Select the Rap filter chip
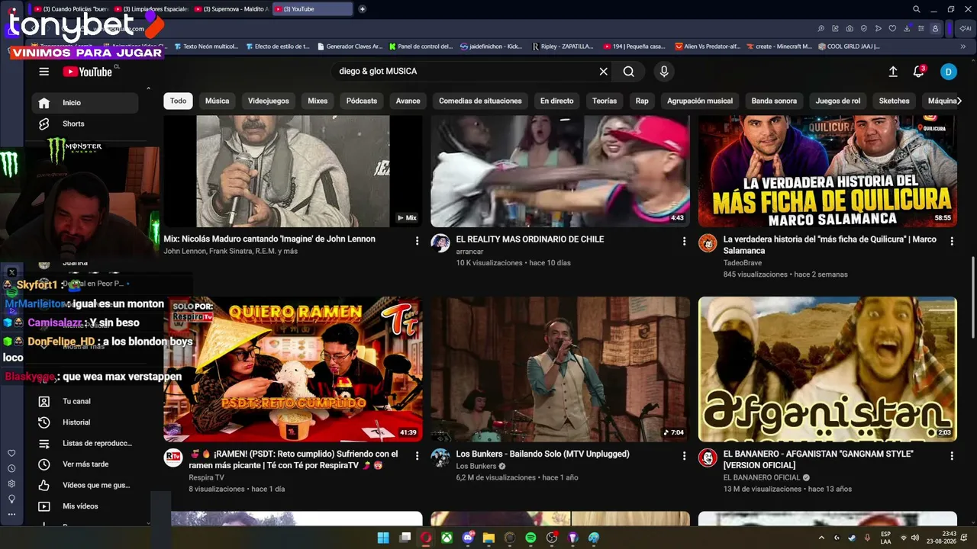977x549 pixels. [642, 101]
